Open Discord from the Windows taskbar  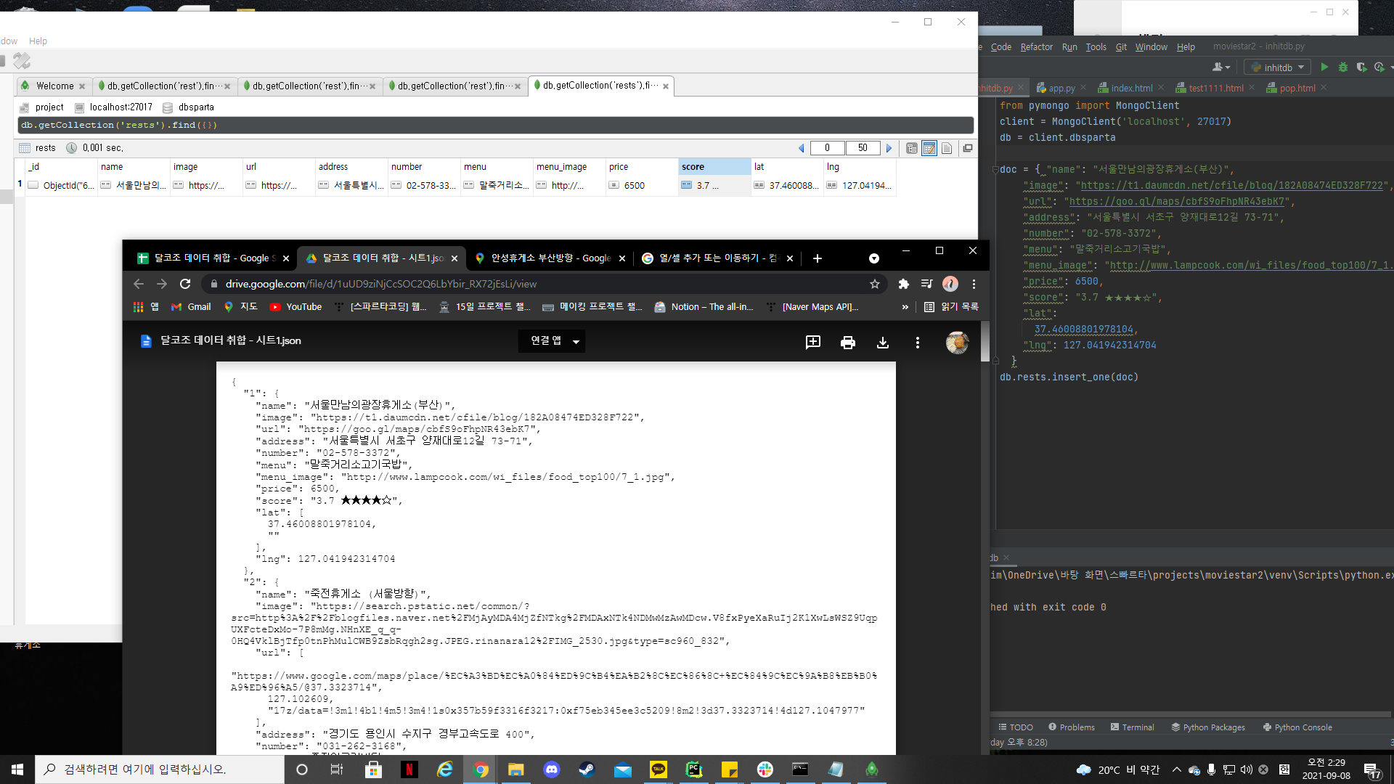(552, 769)
